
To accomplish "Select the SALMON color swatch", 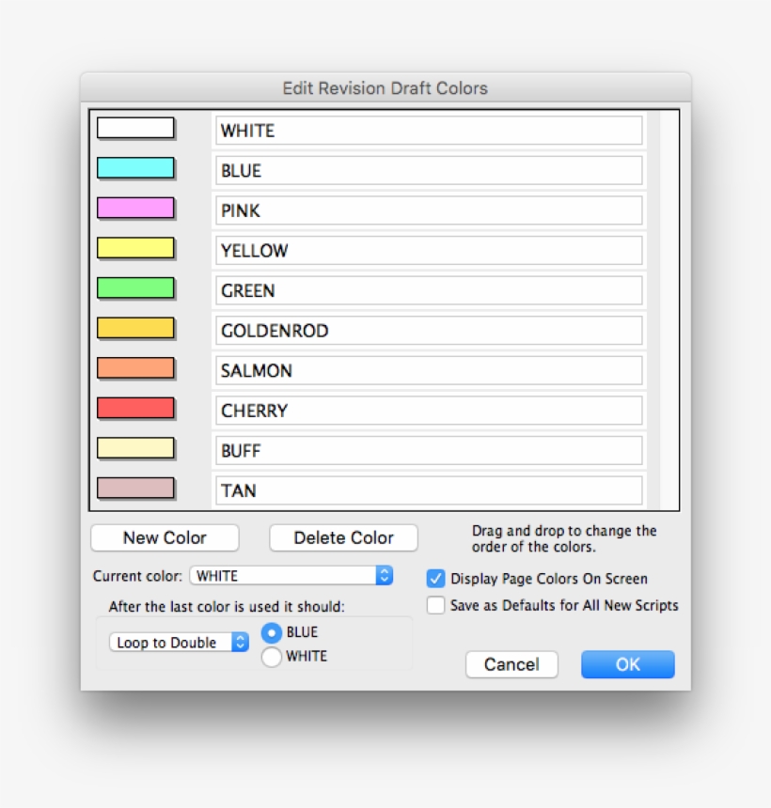I will coord(135,368).
